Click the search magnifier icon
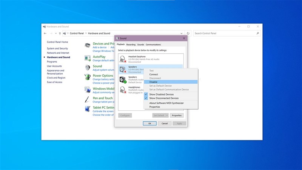The width and height of the screenshot is (302, 170). [258, 33]
